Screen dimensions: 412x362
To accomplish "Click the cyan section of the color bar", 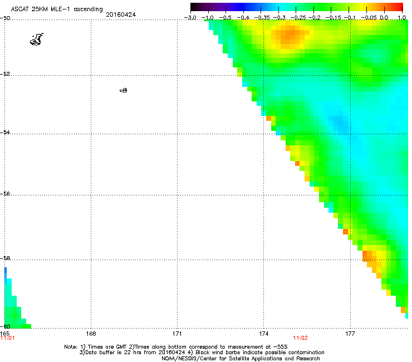I will (x=282, y=7).
